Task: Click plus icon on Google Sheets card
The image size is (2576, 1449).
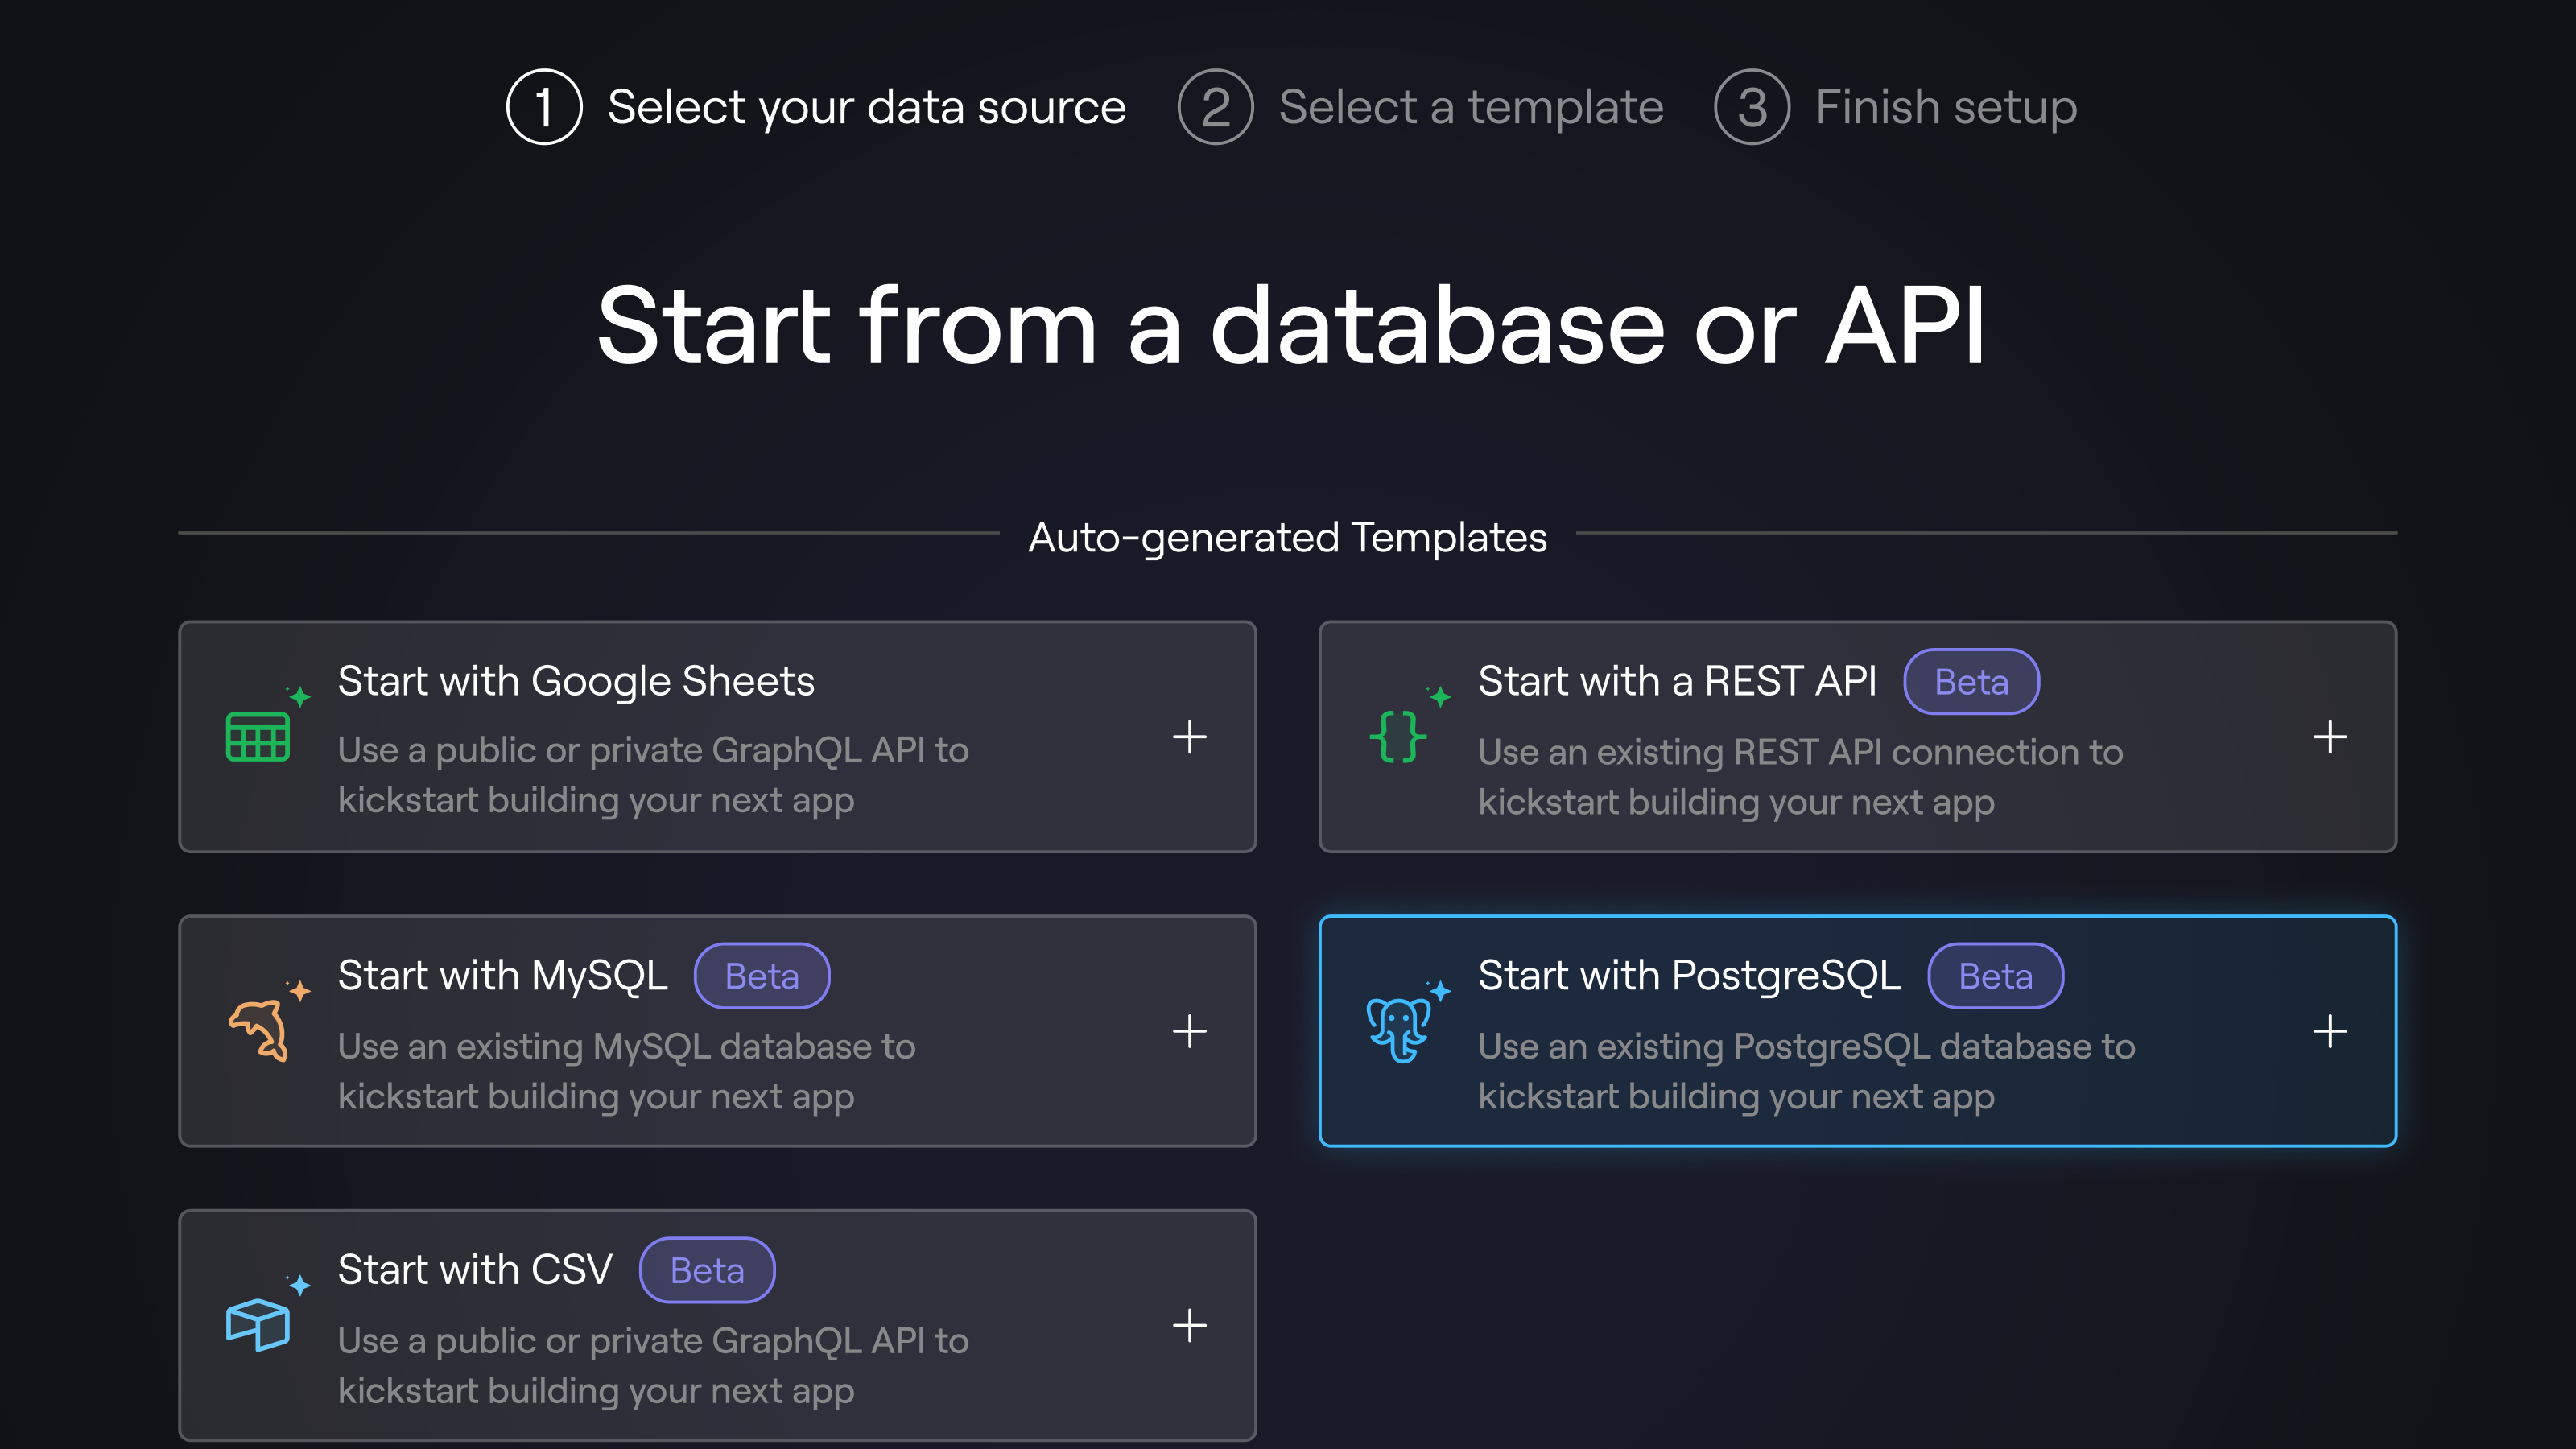Action: (x=1189, y=737)
